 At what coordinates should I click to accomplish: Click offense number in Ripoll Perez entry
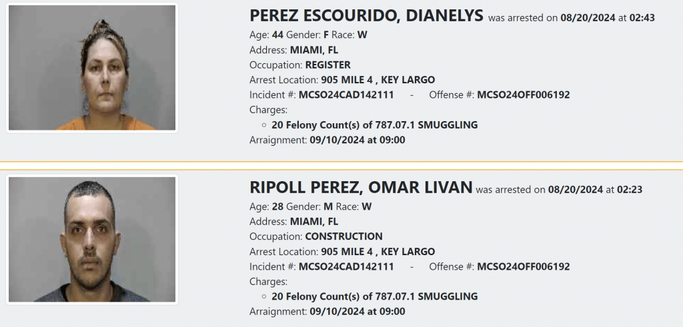[x=524, y=266]
